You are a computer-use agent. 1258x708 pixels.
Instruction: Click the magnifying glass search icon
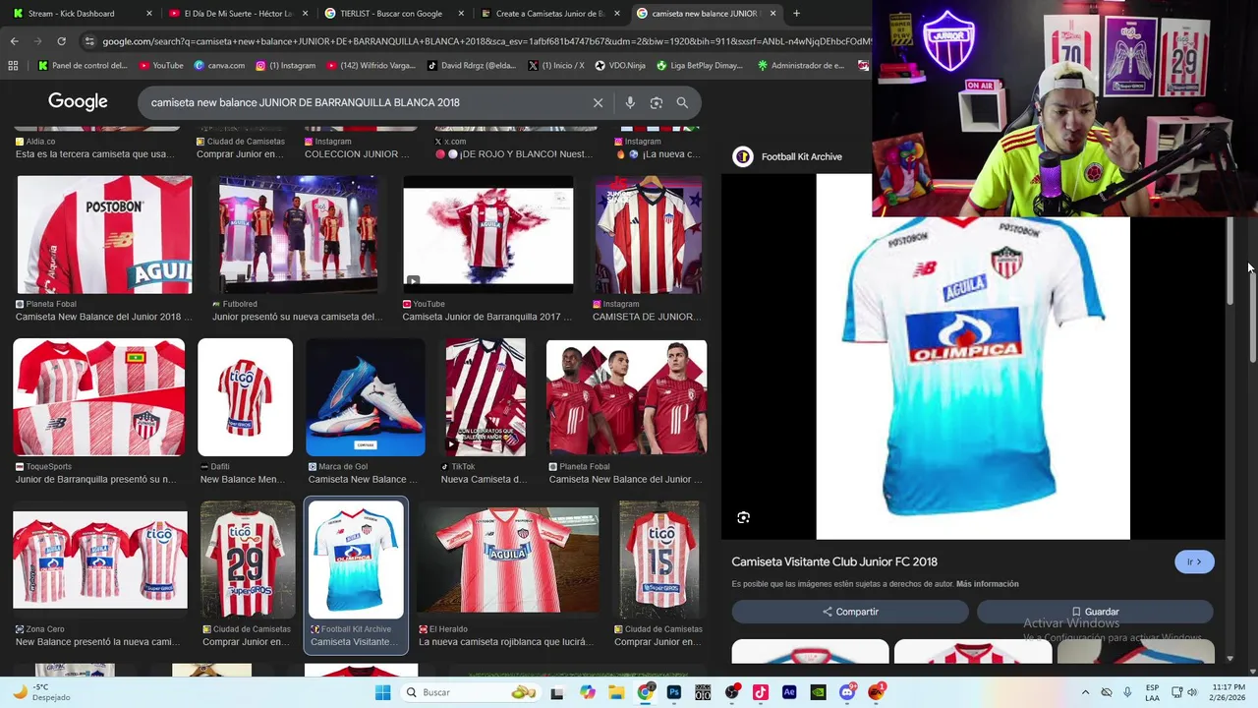pyautogui.click(x=682, y=102)
